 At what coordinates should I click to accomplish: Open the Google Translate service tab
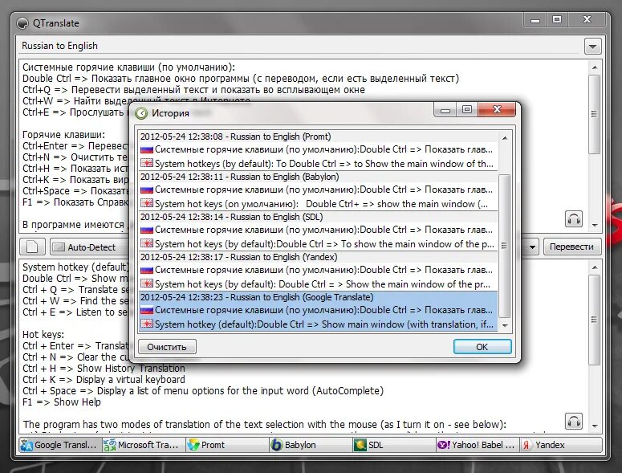coord(60,445)
